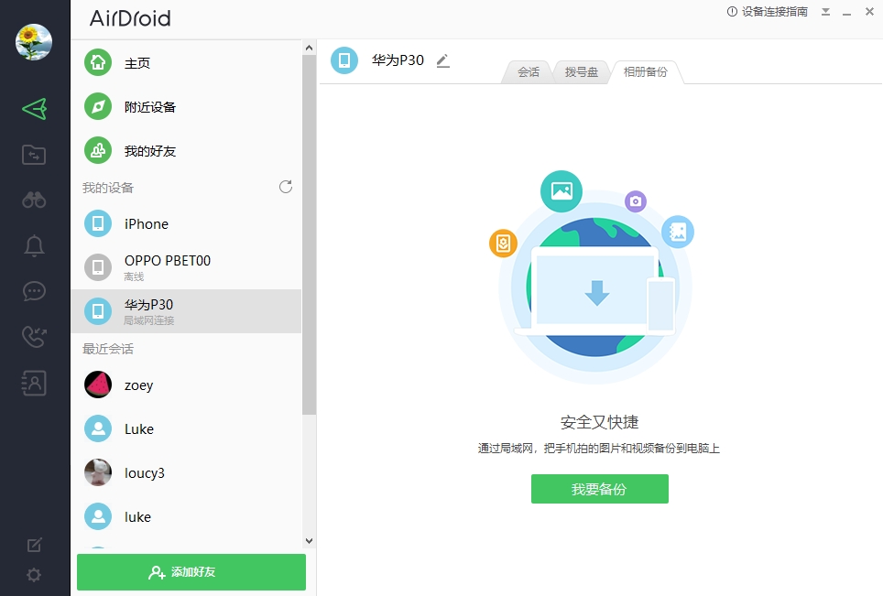Open 设备连接指南 connection guide

click(x=768, y=11)
